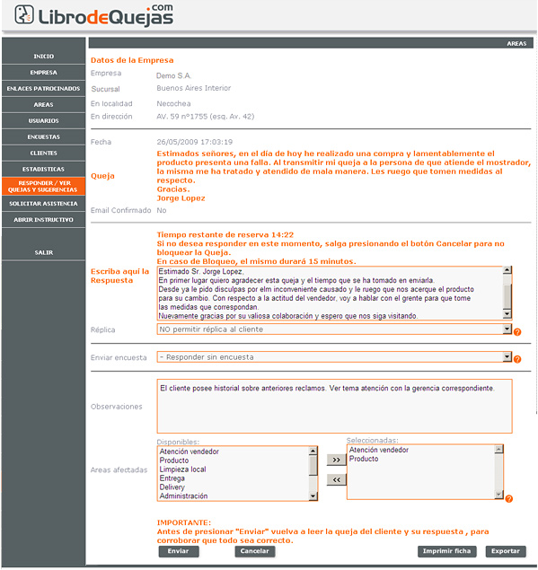The image size is (538, 570).
Task: Click the AREAS header label
Action: 517,44
